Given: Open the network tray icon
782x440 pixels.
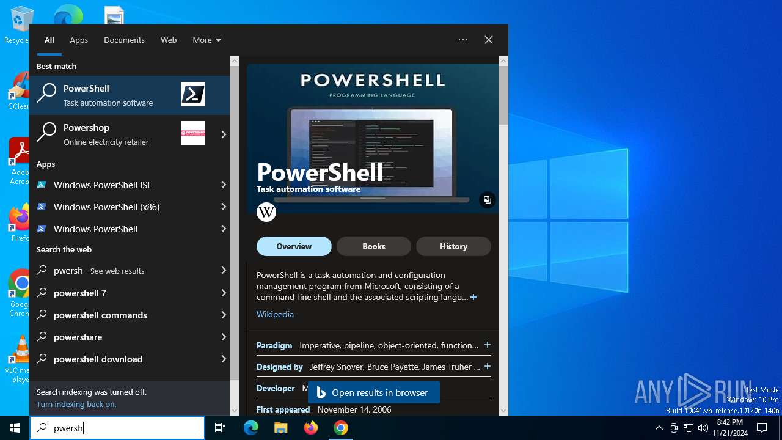Looking at the screenshot, I should [x=689, y=428].
